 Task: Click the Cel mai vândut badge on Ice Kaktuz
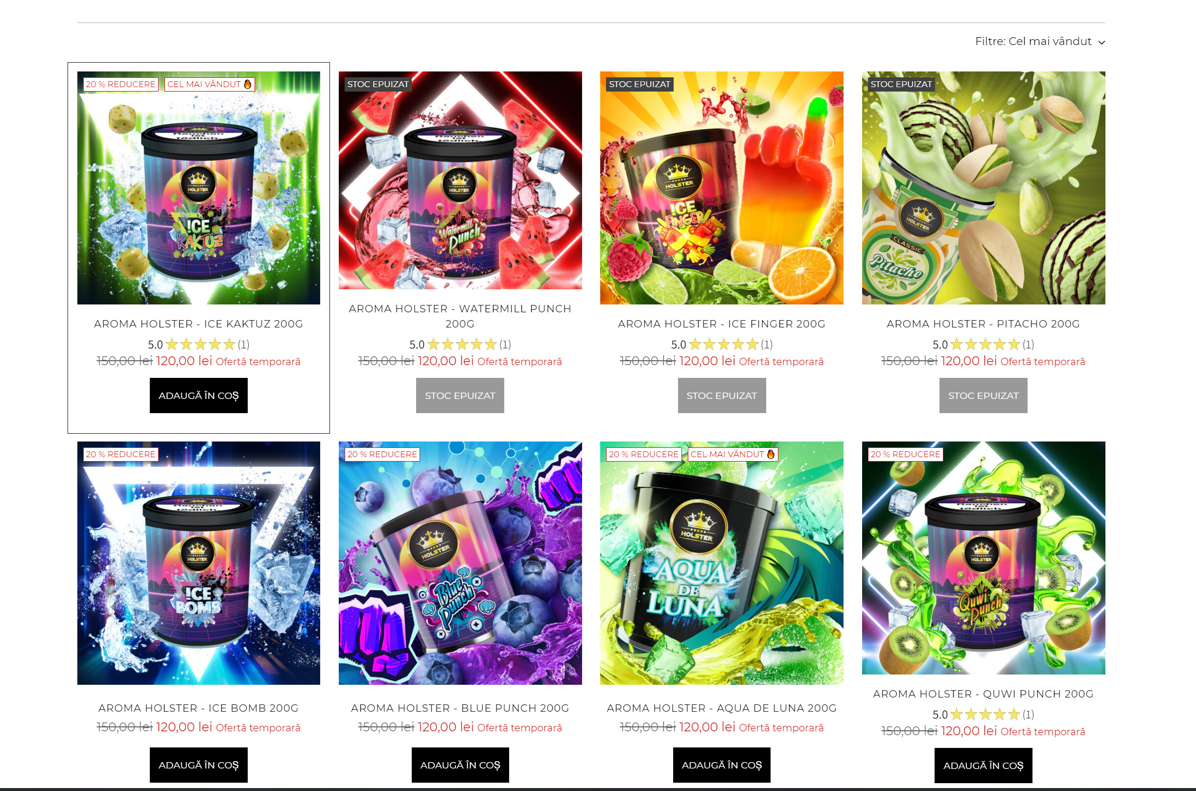(x=210, y=84)
